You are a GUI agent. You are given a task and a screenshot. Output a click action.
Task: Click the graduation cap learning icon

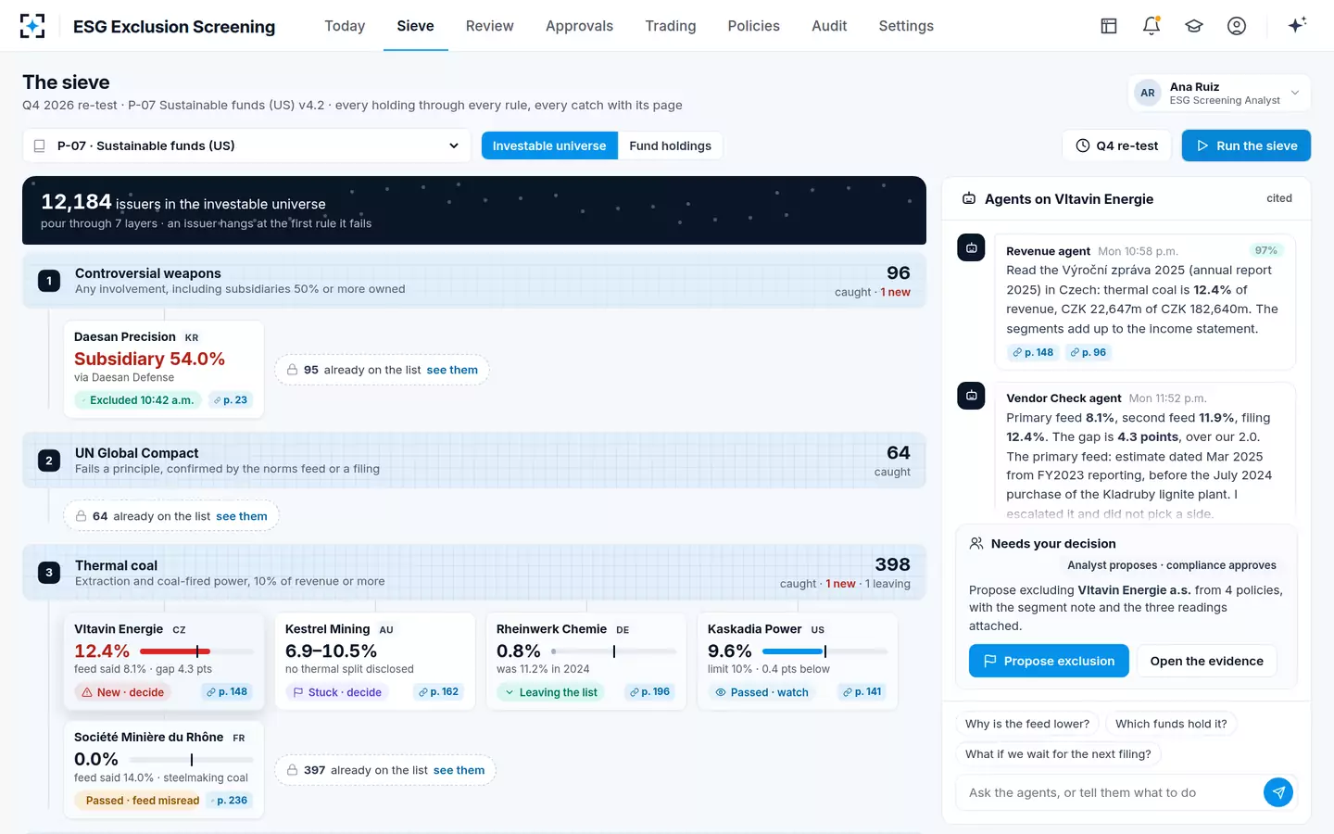tap(1194, 26)
